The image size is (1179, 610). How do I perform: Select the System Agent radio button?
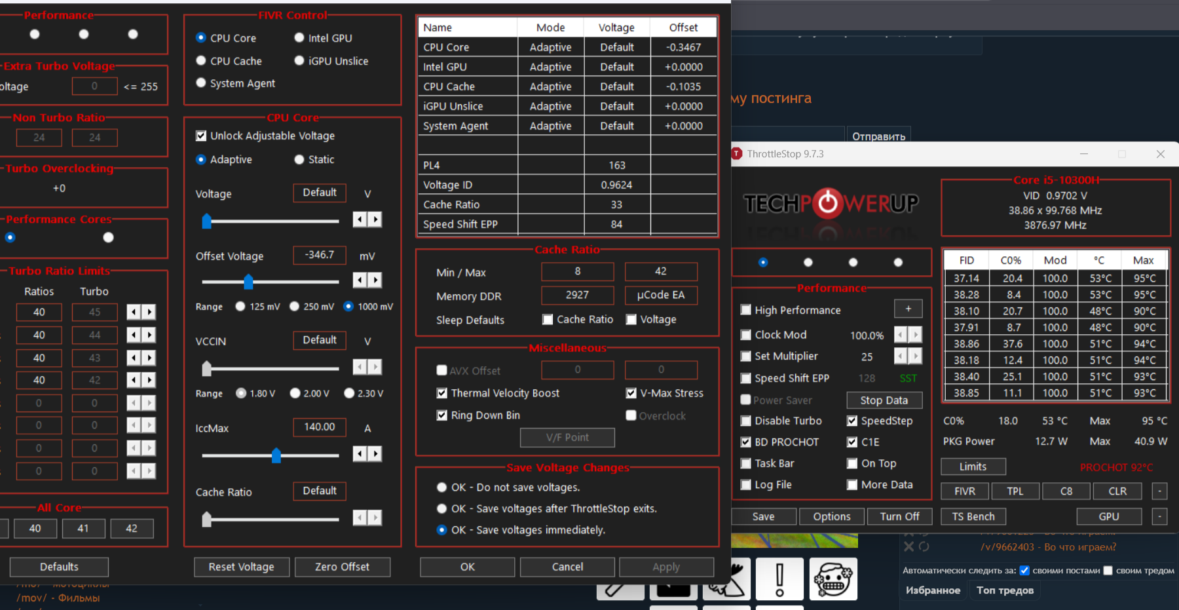click(201, 83)
